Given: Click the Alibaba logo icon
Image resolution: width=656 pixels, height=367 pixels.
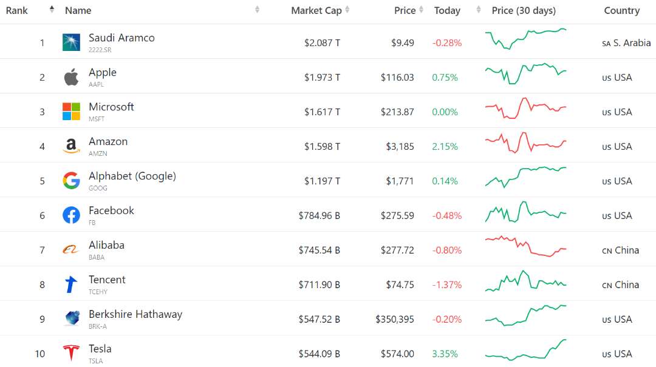Looking at the screenshot, I should click(71, 250).
